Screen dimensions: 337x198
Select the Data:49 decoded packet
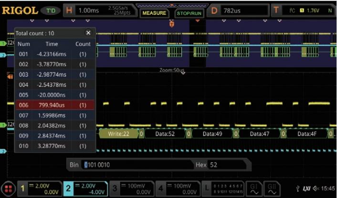point(212,134)
